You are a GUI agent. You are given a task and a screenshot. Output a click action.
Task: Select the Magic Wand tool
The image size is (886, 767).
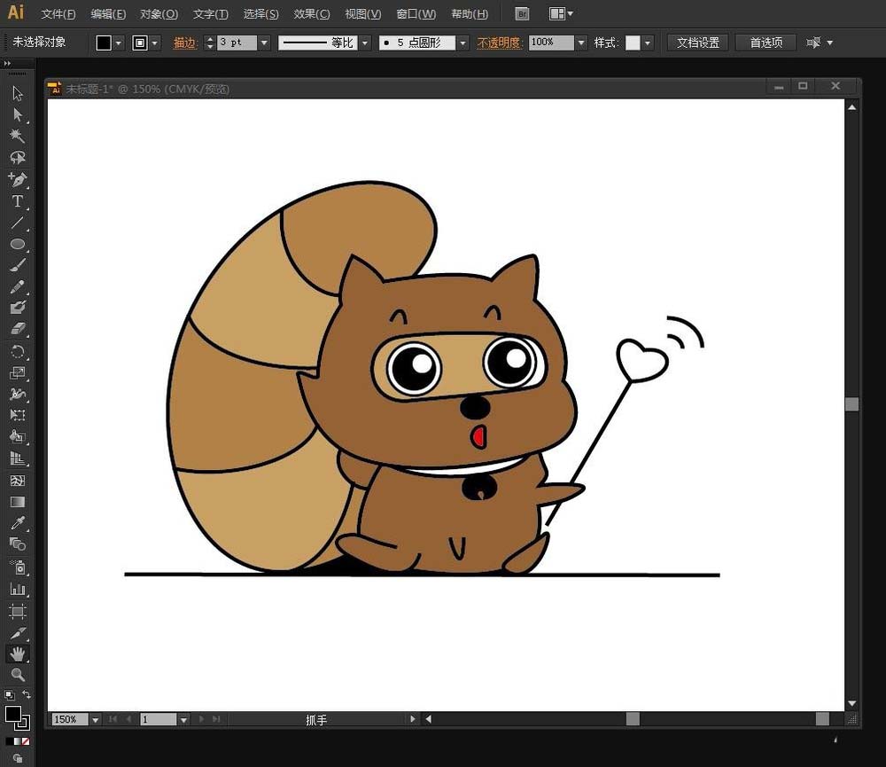tap(17, 136)
